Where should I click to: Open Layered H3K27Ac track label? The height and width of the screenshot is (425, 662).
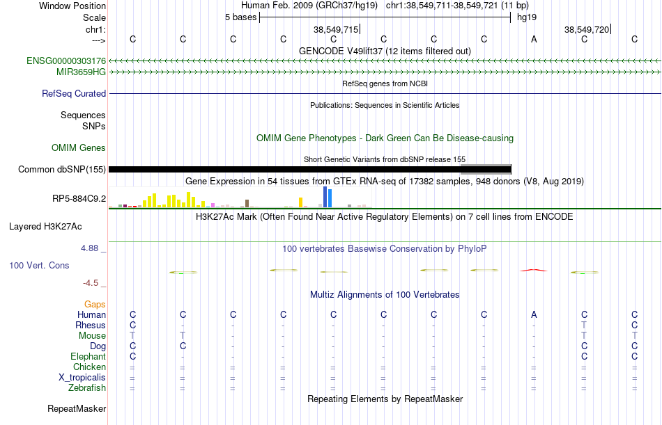click(45, 227)
